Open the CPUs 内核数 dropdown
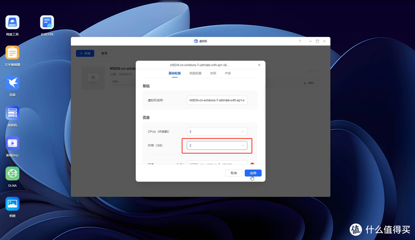 [x=217, y=131]
